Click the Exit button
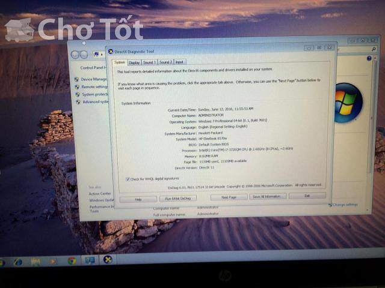Screen dimensions: 385x288 (307, 196)
